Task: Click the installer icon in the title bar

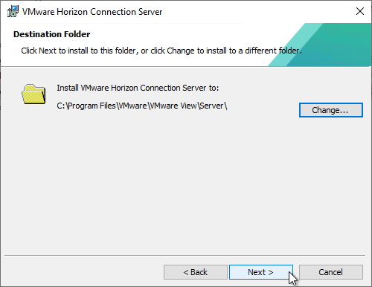Action: (x=13, y=11)
